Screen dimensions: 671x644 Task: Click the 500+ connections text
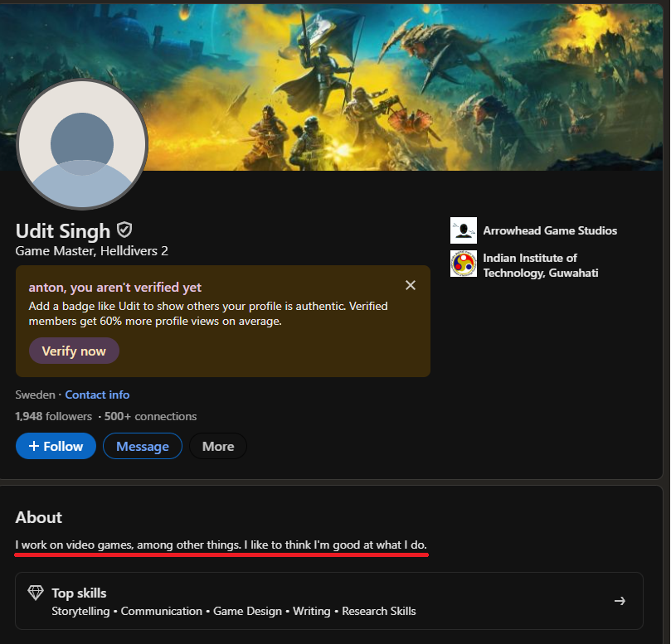[x=151, y=416]
